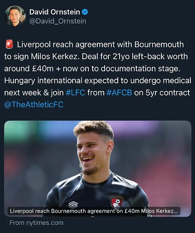The image size is (195, 233).
Task: Open the Kerkez link preview image
Action: [x=98, y=169]
